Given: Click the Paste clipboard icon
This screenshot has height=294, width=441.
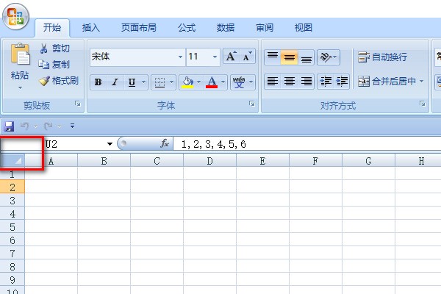Looking at the screenshot, I should point(20,54).
